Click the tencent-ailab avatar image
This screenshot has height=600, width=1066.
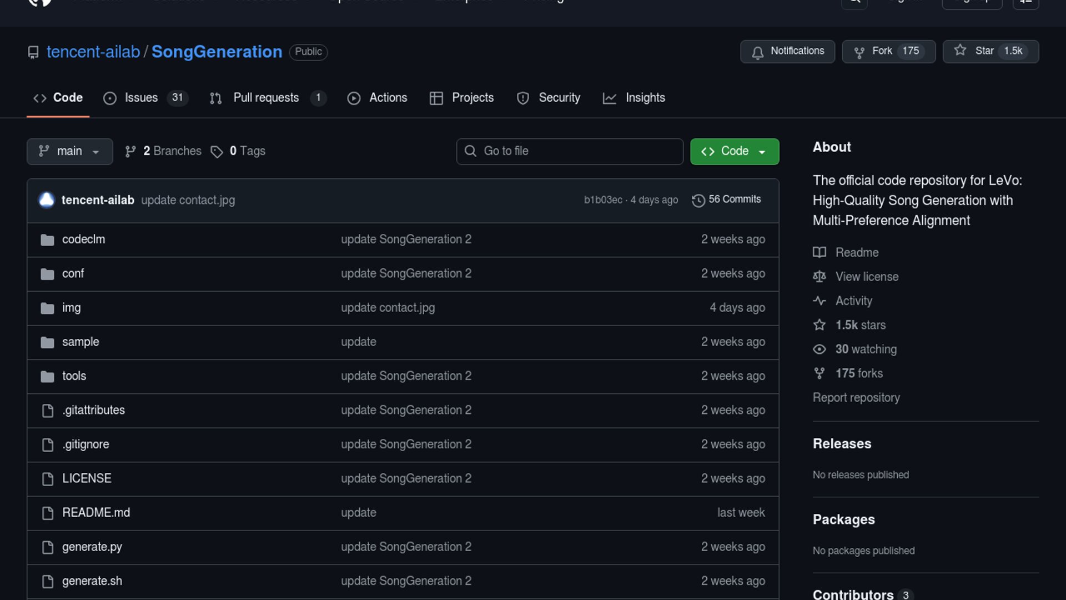pyautogui.click(x=47, y=200)
